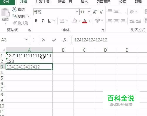The image size is (147, 116).
Task: Expand the Paste options arrow
Action: pyautogui.click(x=5, y=23)
